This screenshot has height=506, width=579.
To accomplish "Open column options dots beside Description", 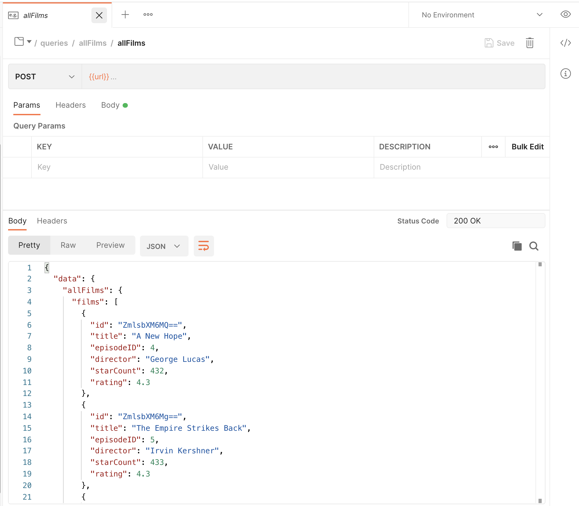I will pyautogui.click(x=493, y=147).
